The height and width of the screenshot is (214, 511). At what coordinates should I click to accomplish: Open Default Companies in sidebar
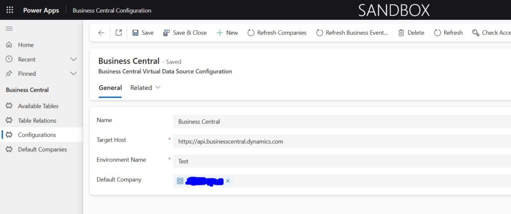(x=42, y=149)
